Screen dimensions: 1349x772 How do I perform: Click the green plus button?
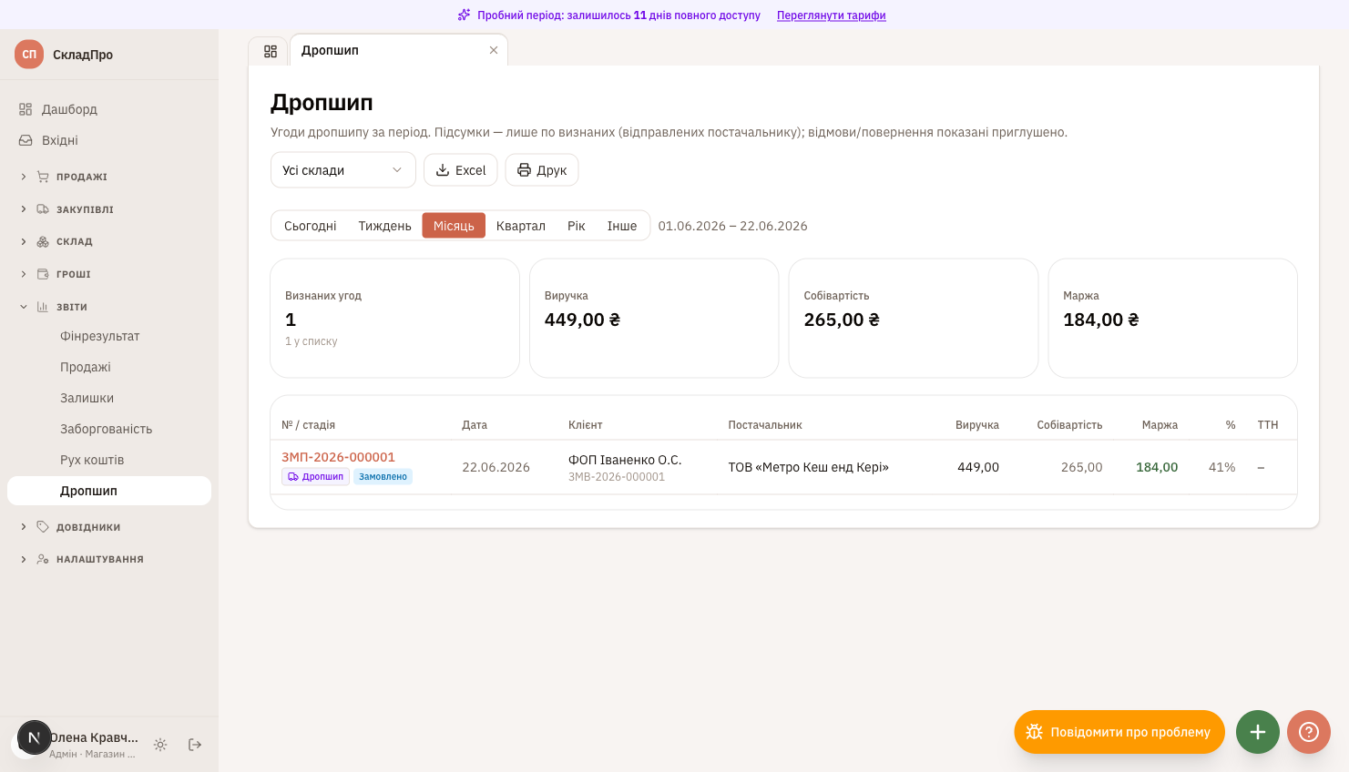[1258, 732]
